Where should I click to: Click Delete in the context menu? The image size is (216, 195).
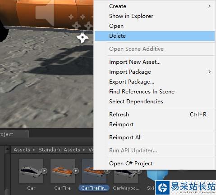[155, 36]
